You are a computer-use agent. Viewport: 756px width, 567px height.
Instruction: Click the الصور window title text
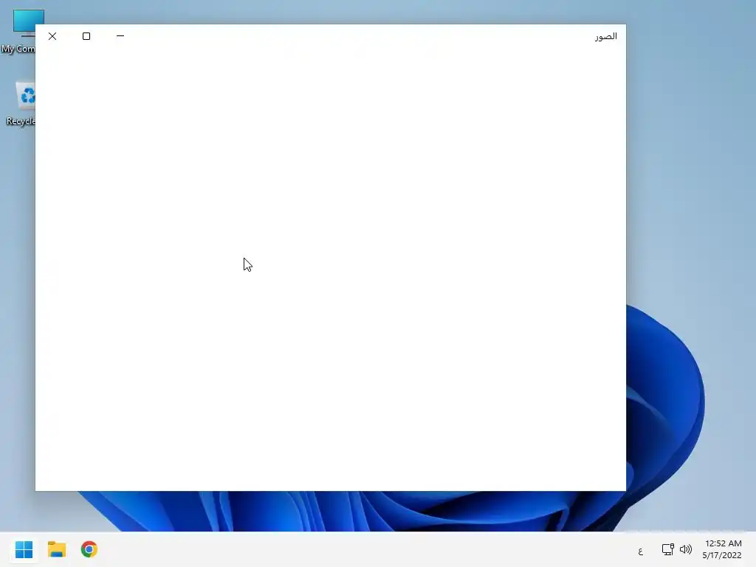point(605,37)
